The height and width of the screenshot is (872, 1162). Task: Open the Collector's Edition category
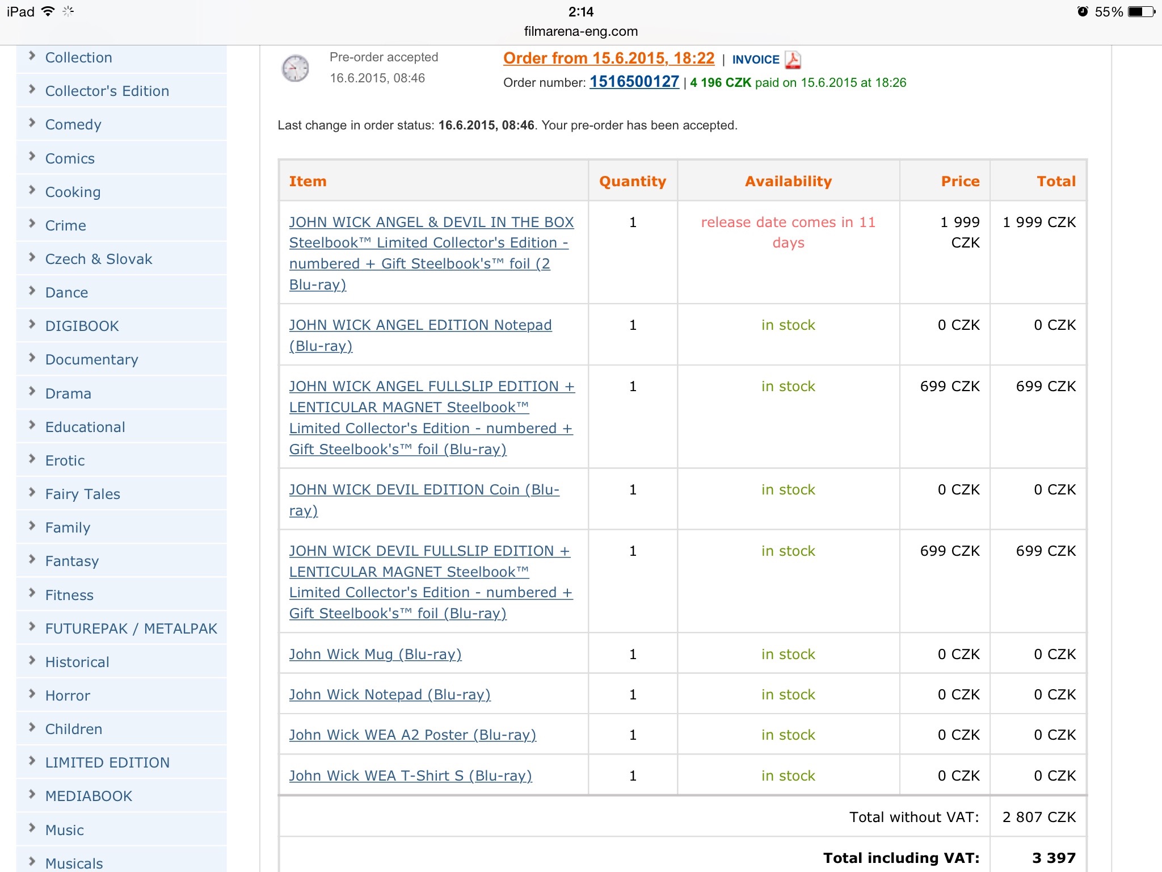pyautogui.click(x=107, y=91)
